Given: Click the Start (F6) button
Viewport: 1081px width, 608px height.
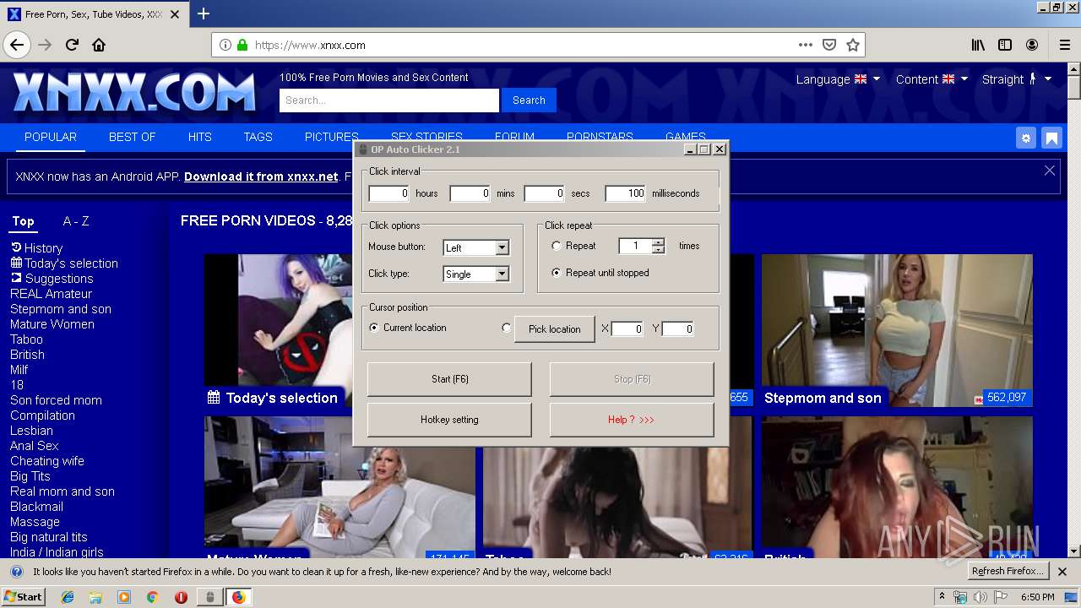Looking at the screenshot, I should (449, 379).
